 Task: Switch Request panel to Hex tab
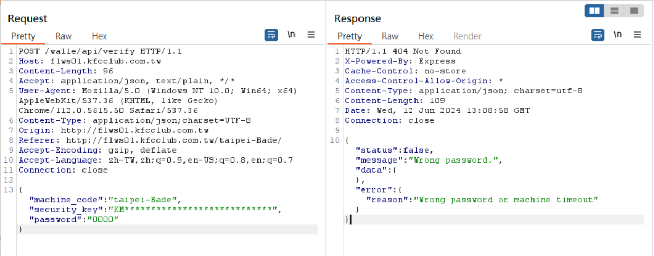(x=99, y=36)
